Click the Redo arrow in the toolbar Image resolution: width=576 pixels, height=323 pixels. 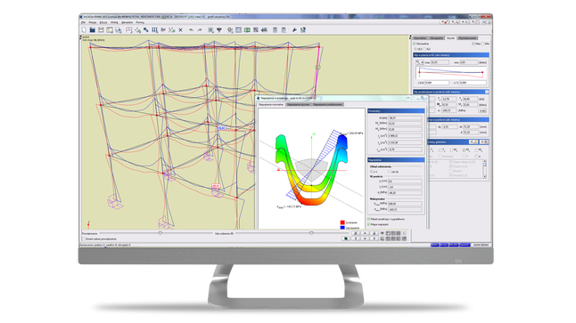tap(200, 30)
